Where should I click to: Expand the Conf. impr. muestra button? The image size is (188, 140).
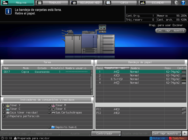point(167,133)
